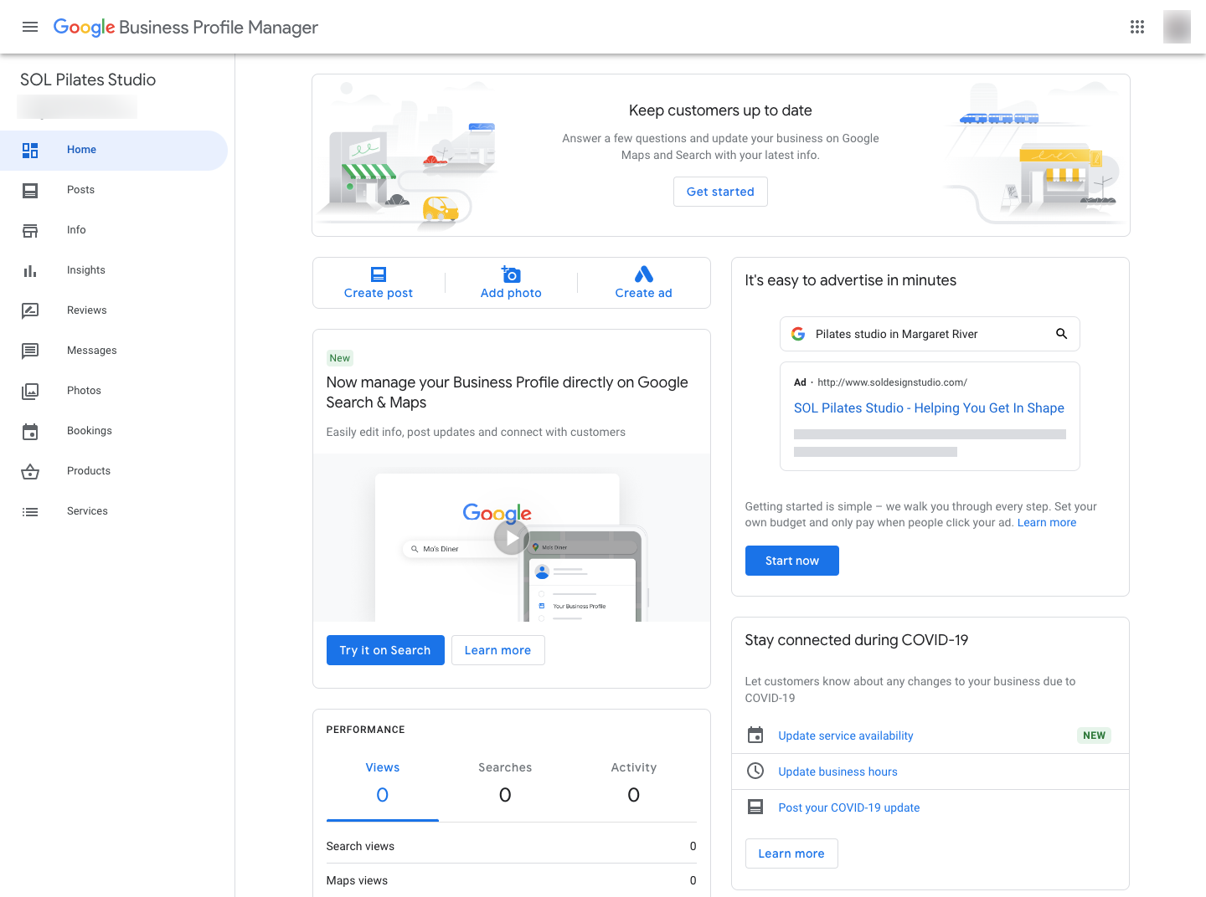Screen dimensions: 1206x897
Task: Click the Search views row
Action: pos(512,846)
